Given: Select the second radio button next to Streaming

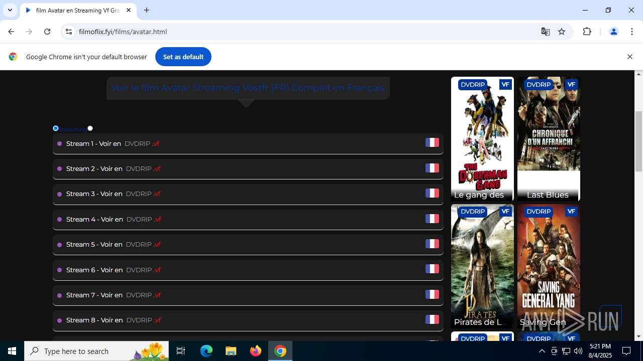Looking at the screenshot, I should pyautogui.click(x=90, y=128).
